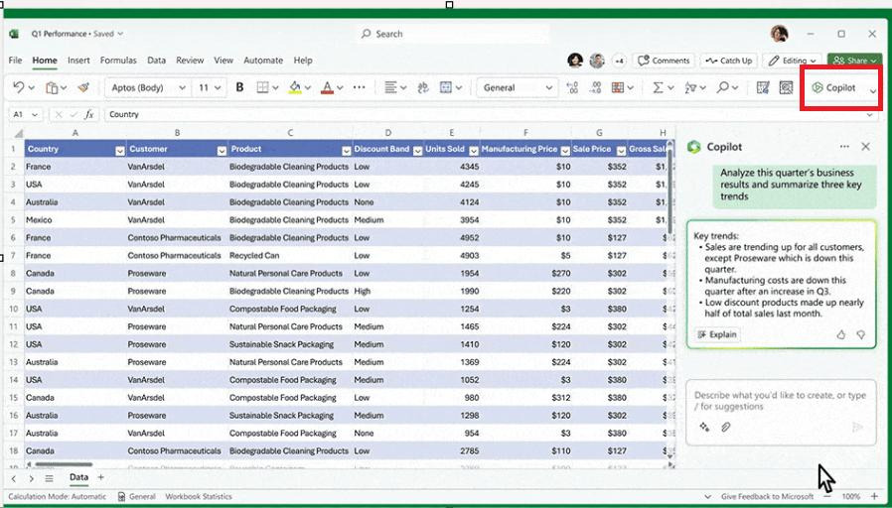Image resolution: width=892 pixels, height=508 pixels.
Task: Open the Copilot ribbon button
Action: (x=834, y=88)
